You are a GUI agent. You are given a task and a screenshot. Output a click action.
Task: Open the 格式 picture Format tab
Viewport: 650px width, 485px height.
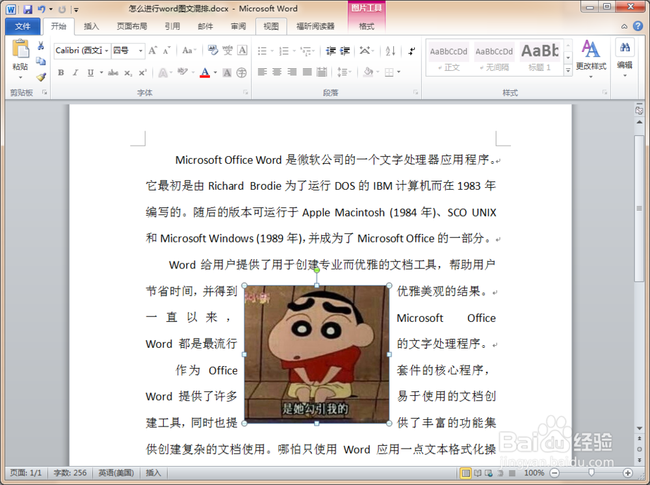pyautogui.click(x=367, y=26)
